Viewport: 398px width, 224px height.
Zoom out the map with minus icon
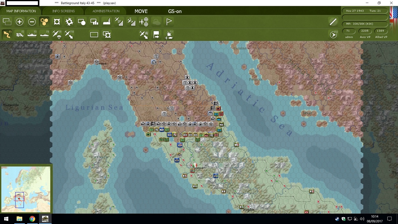(x=32, y=22)
